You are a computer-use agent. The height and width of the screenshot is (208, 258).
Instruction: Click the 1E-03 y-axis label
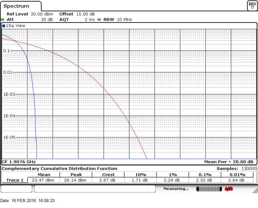coord(9,94)
